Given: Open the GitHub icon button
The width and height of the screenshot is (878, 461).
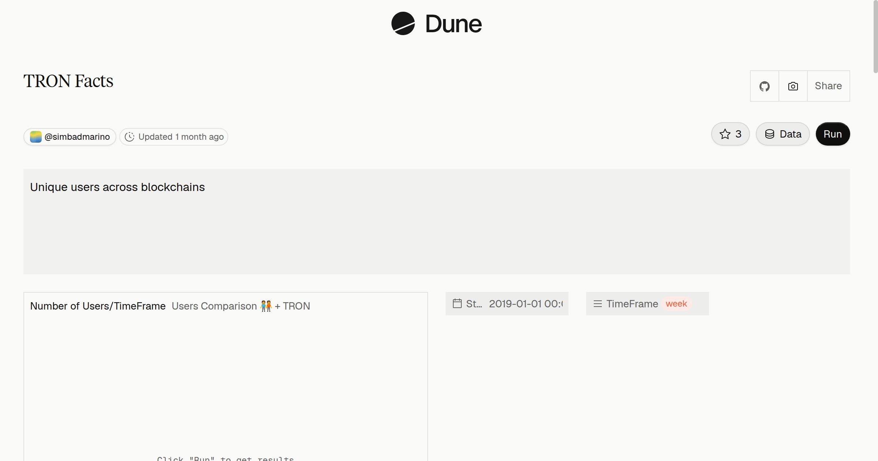Looking at the screenshot, I should [x=764, y=86].
